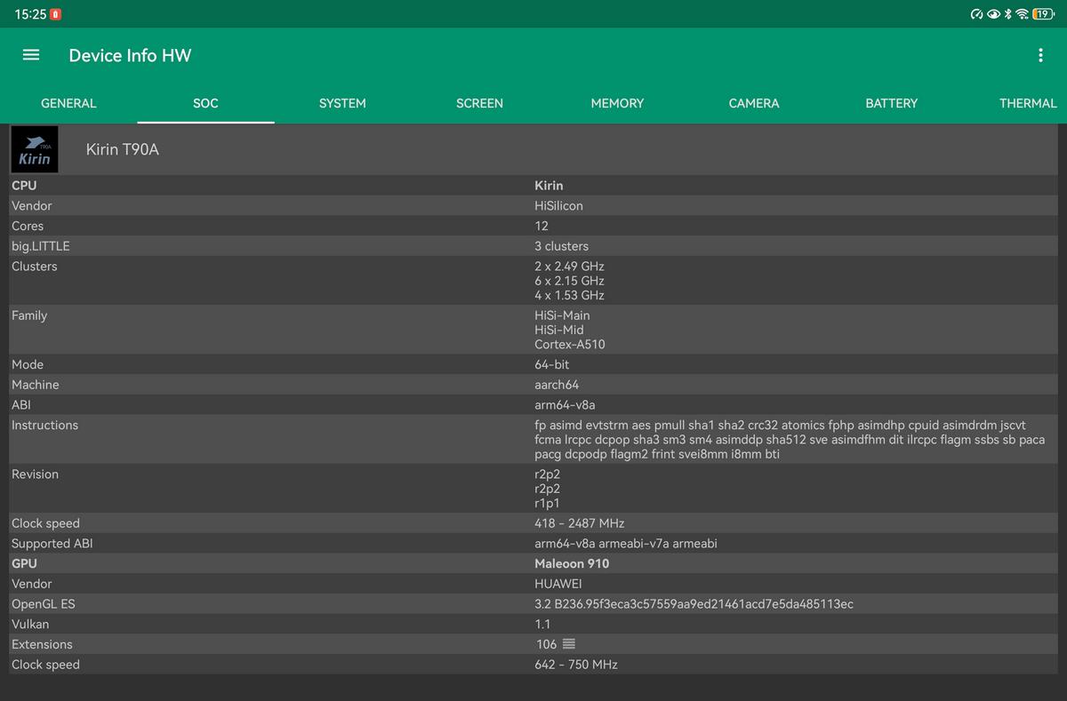The height and width of the screenshot is (701, 1067).
Task: Tap the speedometer icon in status bar
Action: 977,14
